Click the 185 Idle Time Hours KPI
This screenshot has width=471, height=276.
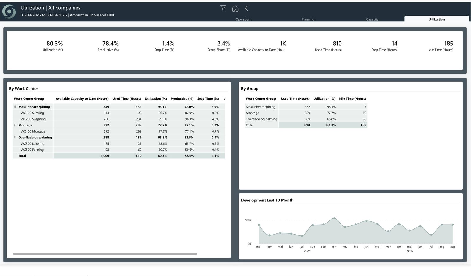441,46
